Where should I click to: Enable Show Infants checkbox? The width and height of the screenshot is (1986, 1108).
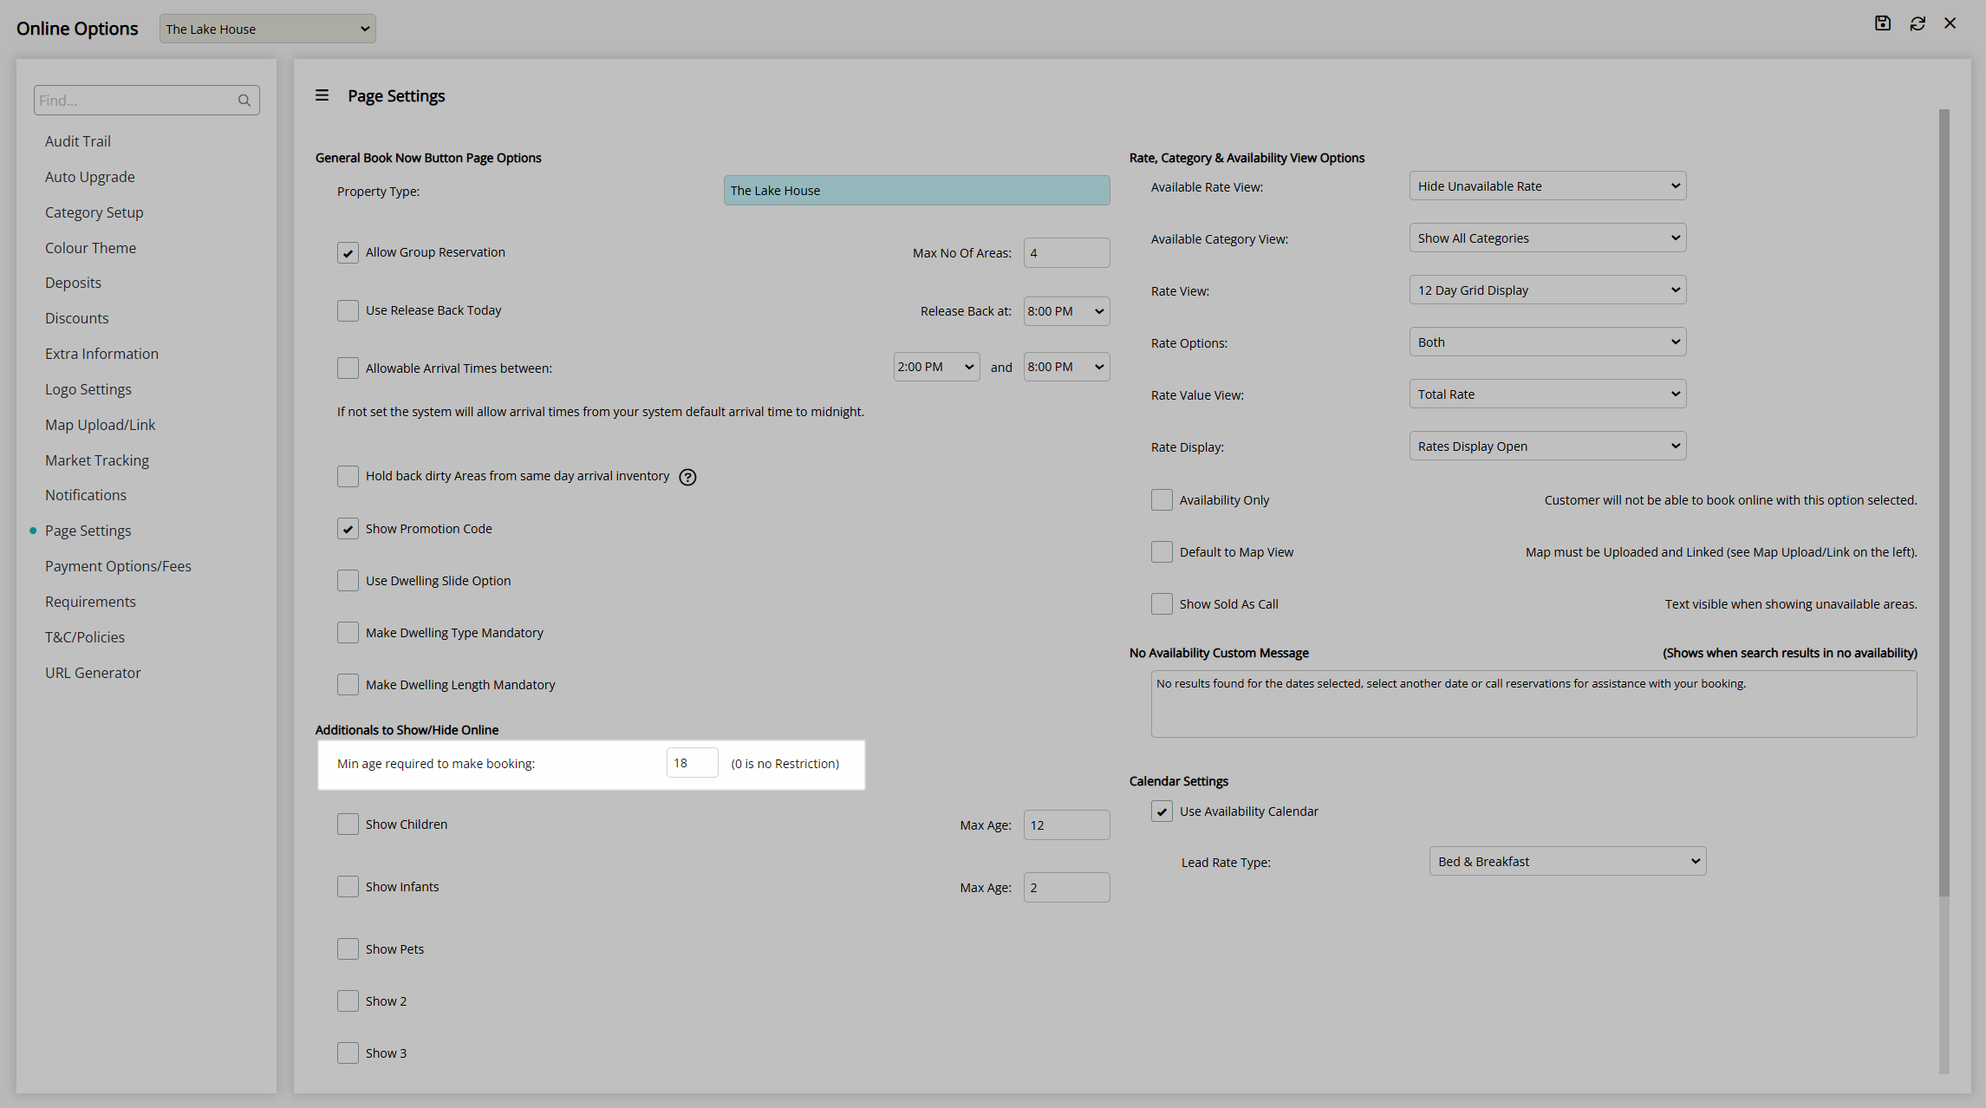click(x=348, y=887)
